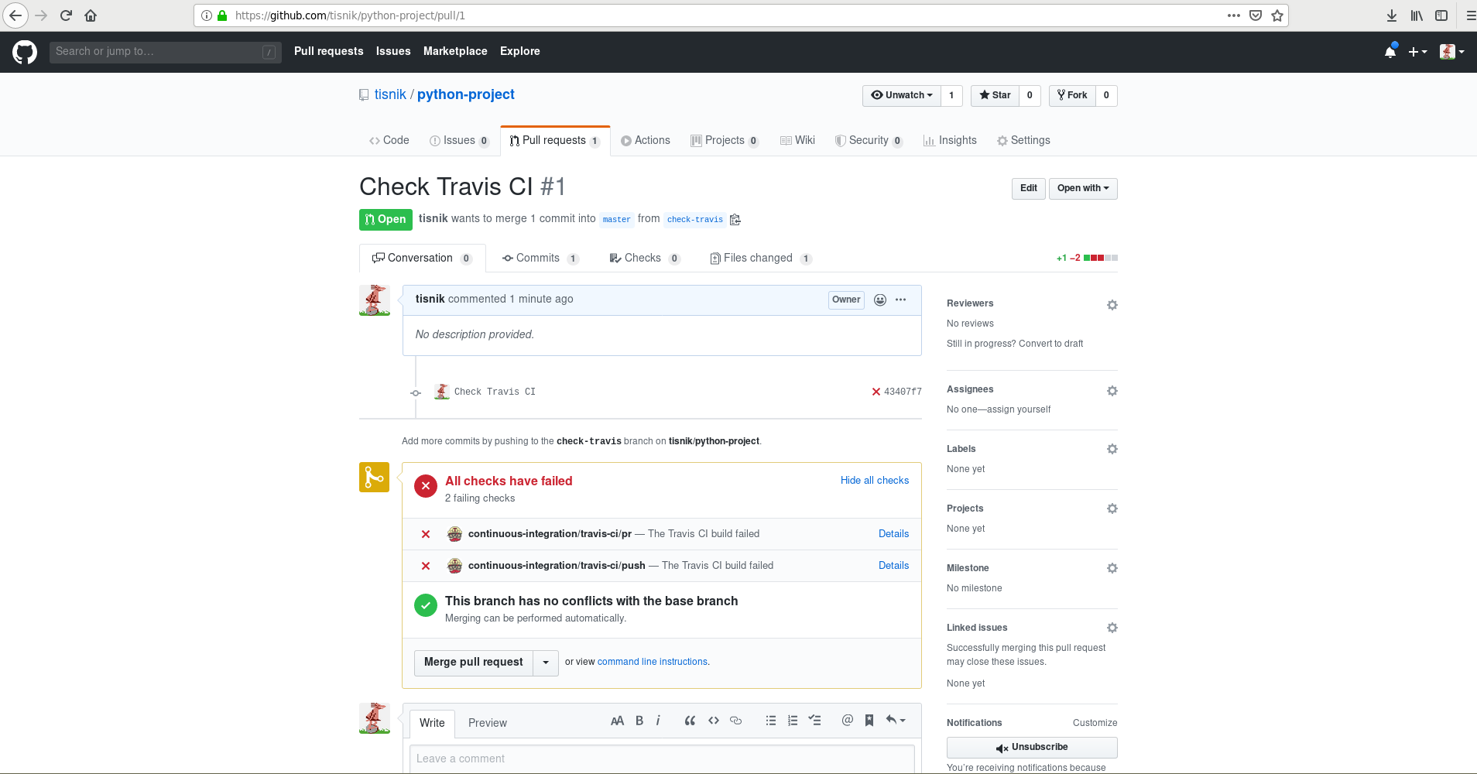Open the Actions tab
This screenshot has width=1477, height=774.
(646, 141)
